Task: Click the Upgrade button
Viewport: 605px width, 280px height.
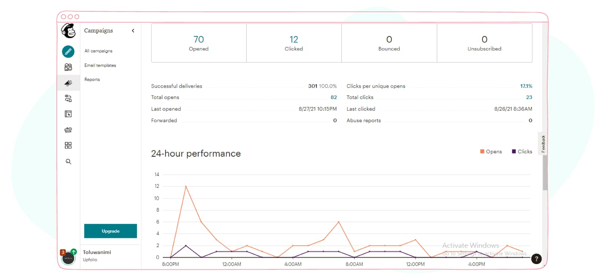Action: [110, 231]
